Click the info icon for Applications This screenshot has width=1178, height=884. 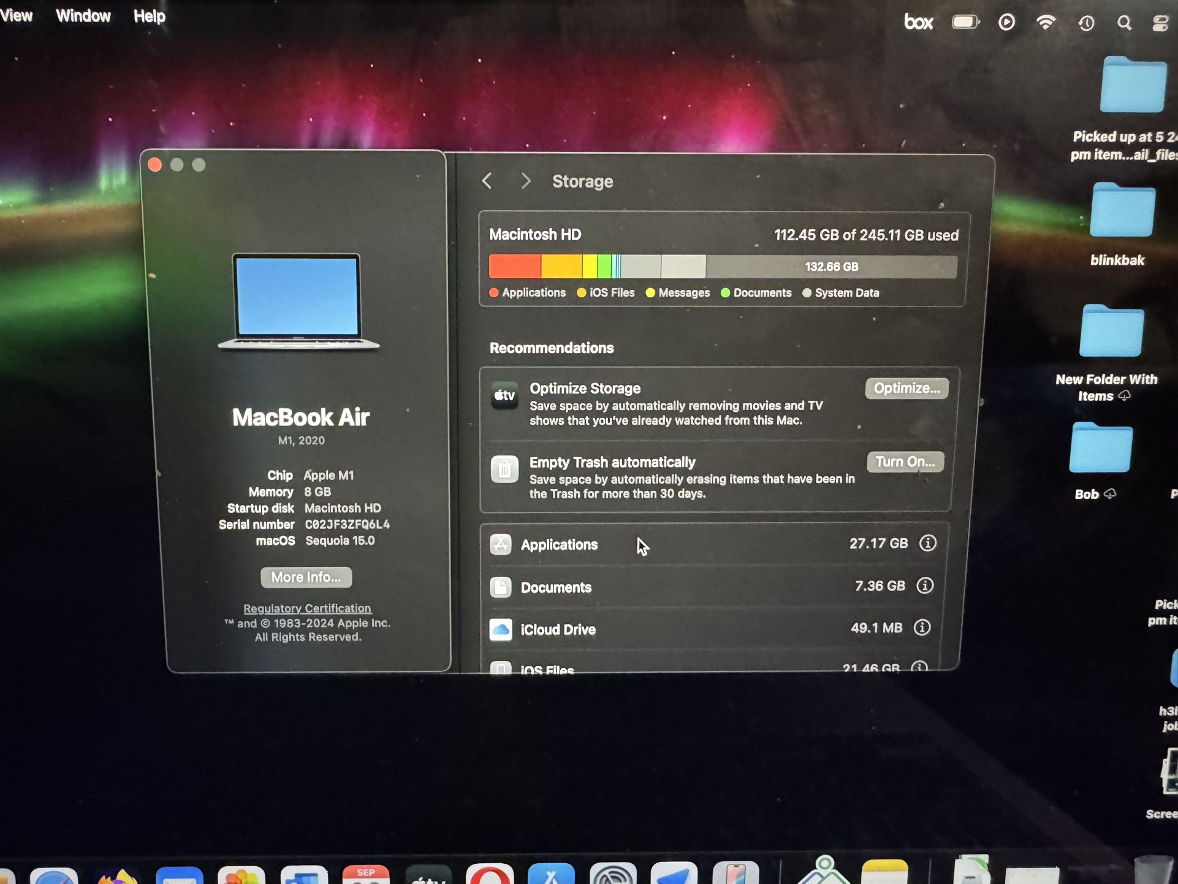pos(928,543)
